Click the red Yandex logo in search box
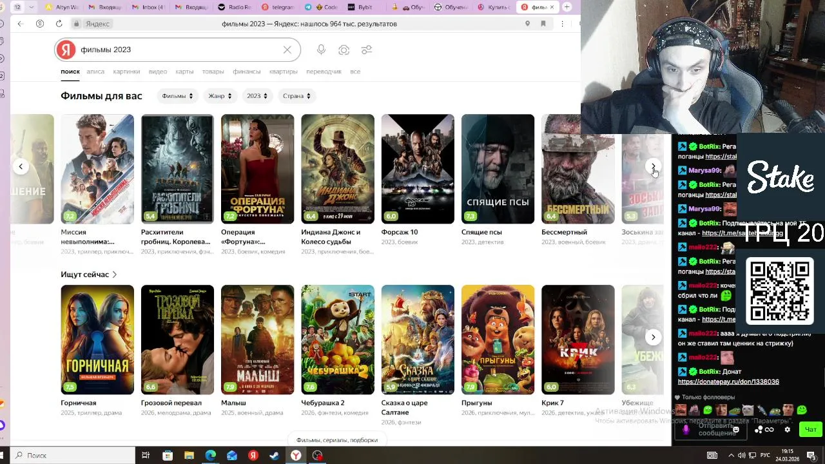This screenshot has height=464, width=825. pos(66,50)
